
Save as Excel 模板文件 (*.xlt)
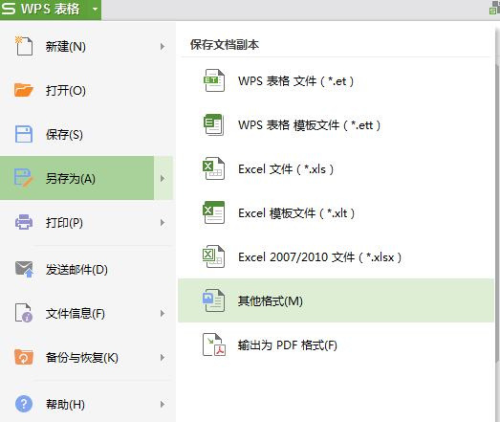[336, 213]
